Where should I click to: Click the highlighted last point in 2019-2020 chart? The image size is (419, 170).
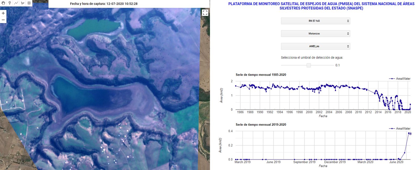[x=410, y=134]
